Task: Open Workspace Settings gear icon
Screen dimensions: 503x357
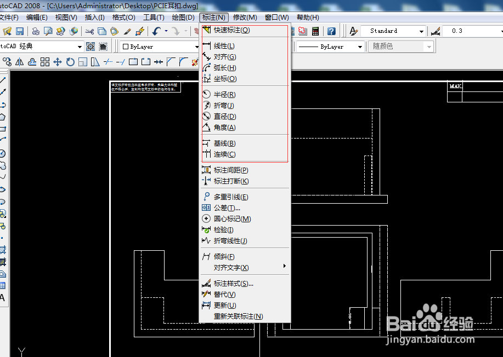Action: pyautogui.click(x=91, y=47)
